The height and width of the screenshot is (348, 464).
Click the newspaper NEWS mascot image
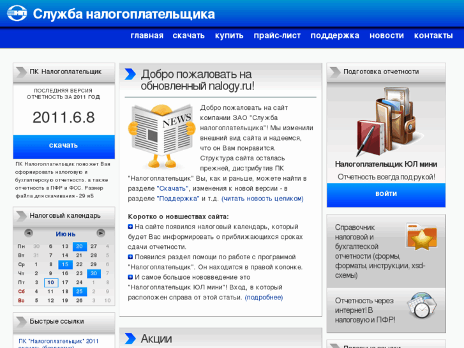tap(161, 136)
